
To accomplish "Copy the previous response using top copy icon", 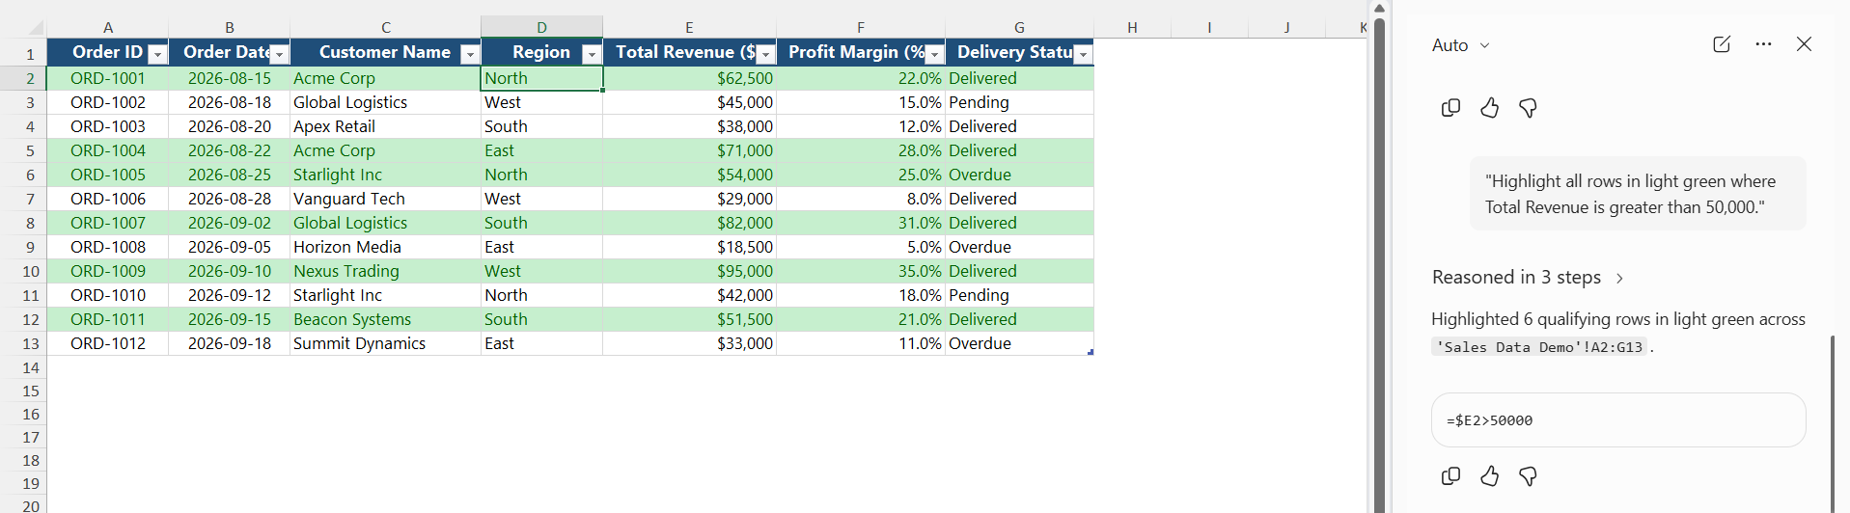I will click(x=1450, y=108).
